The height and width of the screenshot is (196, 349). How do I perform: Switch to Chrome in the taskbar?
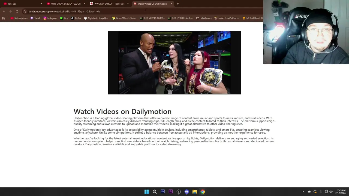(203, 192)
